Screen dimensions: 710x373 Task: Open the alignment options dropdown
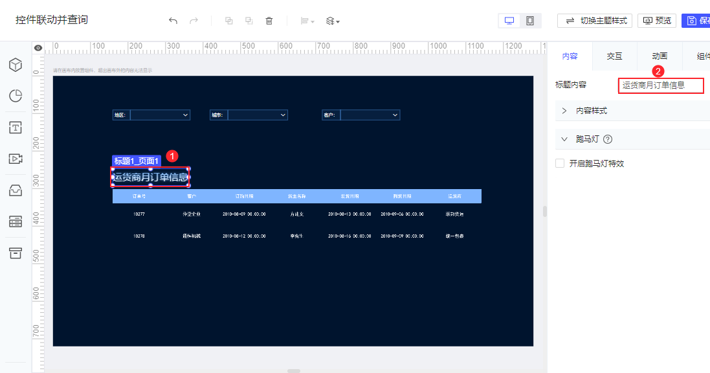pyautogui.click(x=307, y=21)
